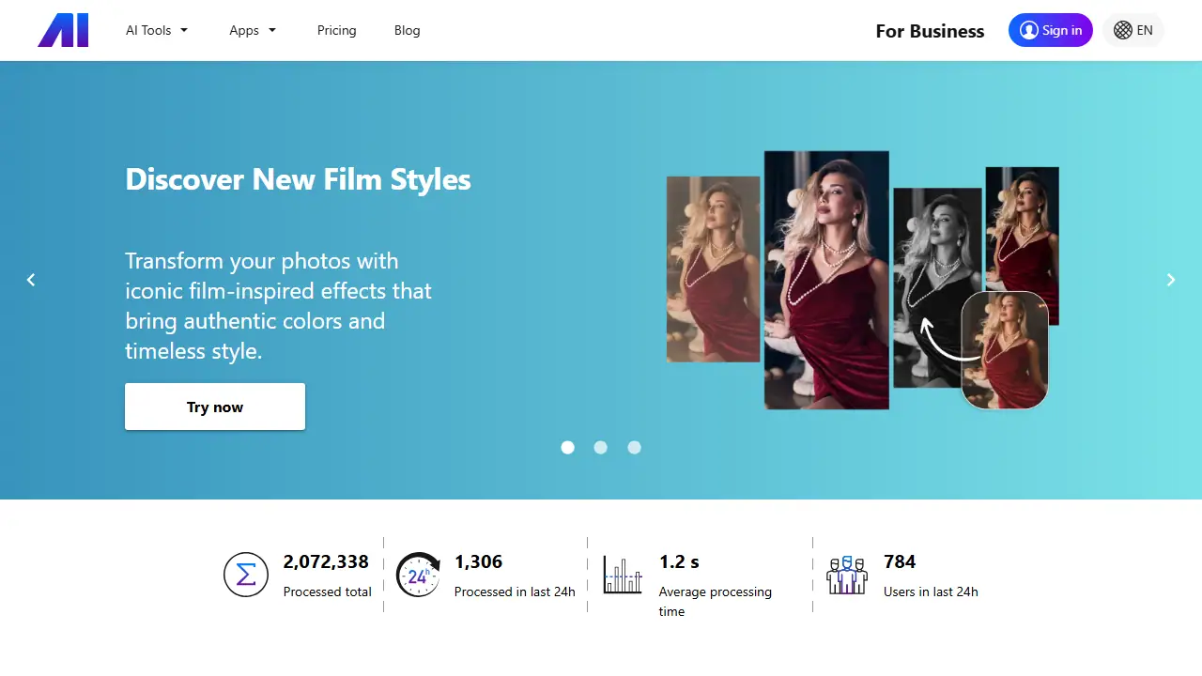Click the AI logo in header
The height and width of the screenshot is (676, 1202).
(x=63, y=30)
